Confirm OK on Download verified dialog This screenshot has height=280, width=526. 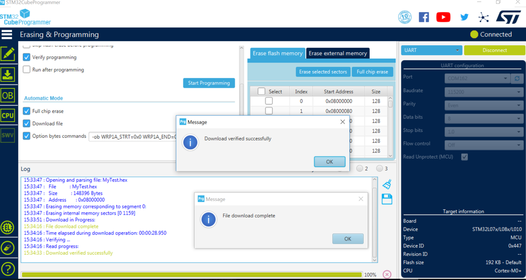[330, 162]
